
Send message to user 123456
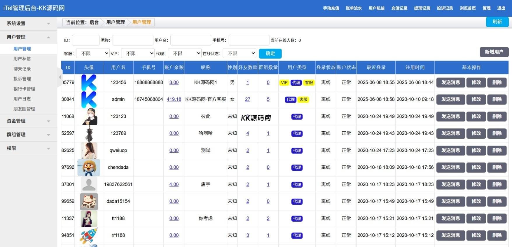tap(451, 83)
